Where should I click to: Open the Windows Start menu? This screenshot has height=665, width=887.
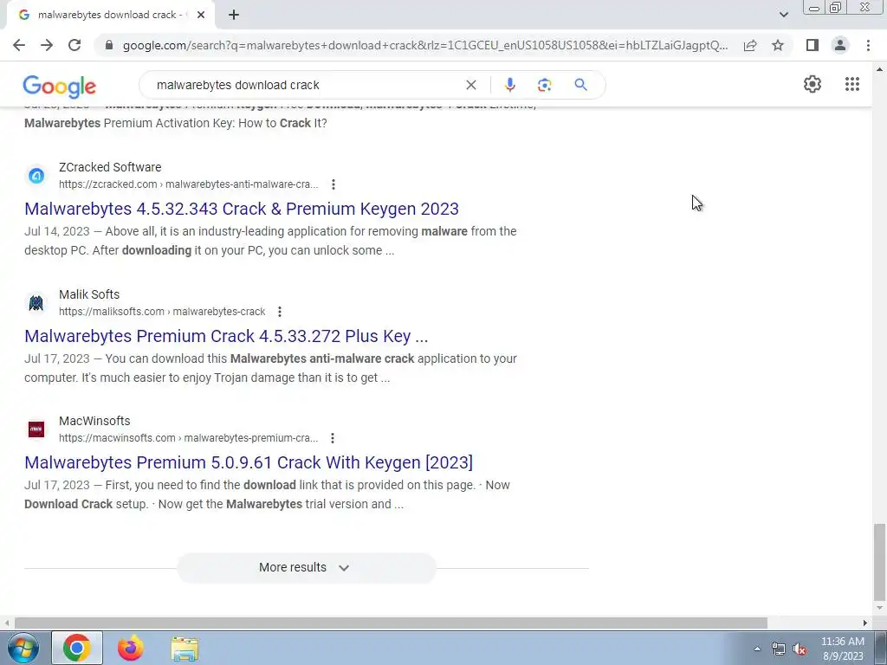tap(23, 649)
